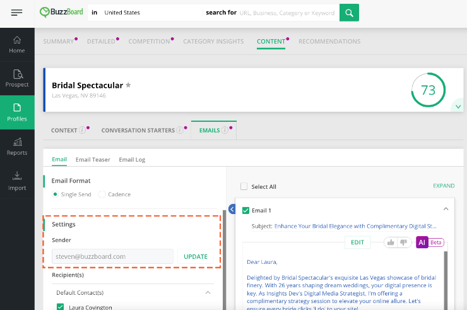
Task: Open Profiles in the sidebar
Action: (17, 112)
